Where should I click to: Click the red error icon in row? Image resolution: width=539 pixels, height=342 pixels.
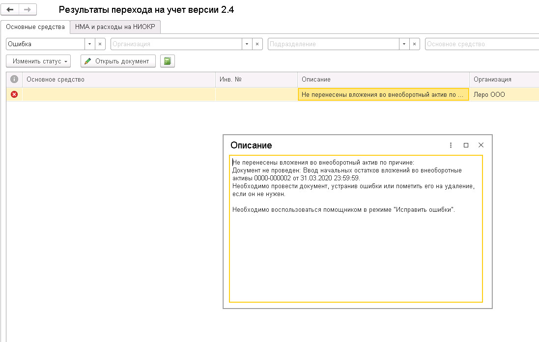coord(14,94)
